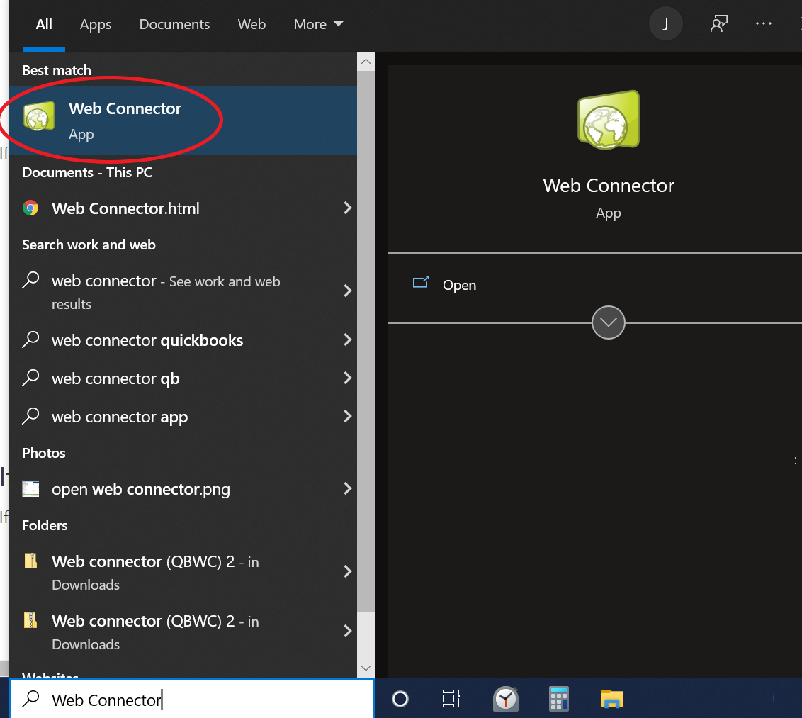Open the Web Connector app best match

[x=125, y=120]
